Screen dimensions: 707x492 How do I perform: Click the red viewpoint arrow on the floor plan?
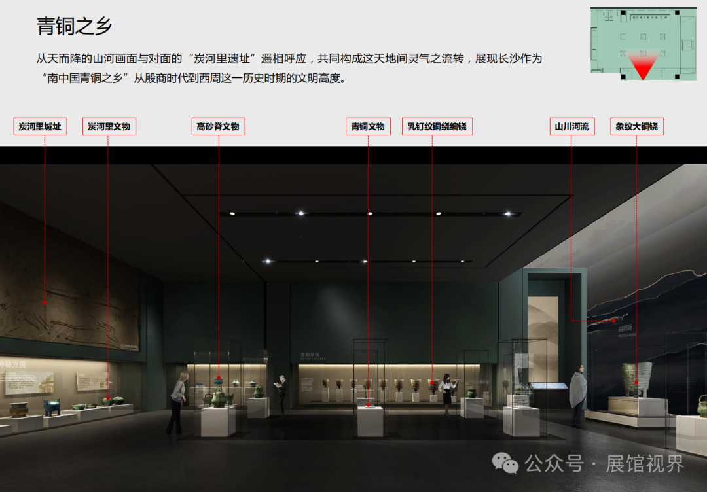pyautogui.click(x=643, y=66)
